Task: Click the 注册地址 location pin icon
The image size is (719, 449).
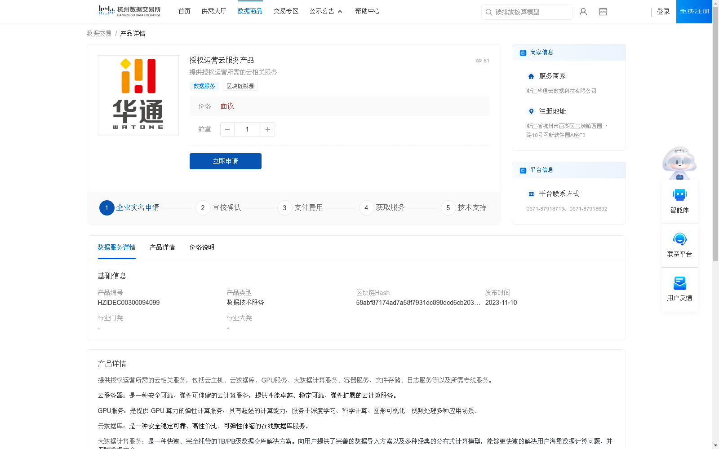Action: tap(531, 111)
